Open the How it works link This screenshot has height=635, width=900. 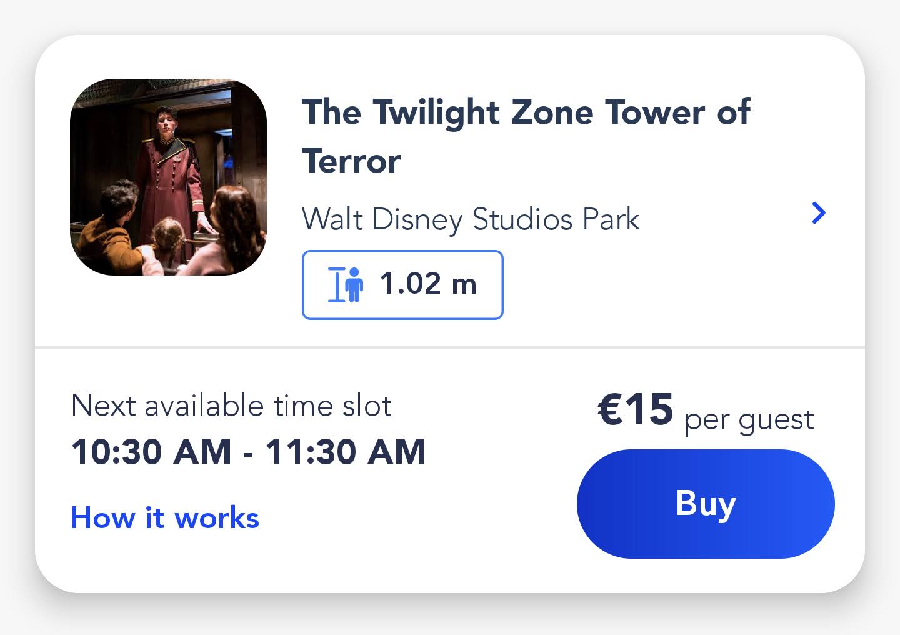point(165,518)
